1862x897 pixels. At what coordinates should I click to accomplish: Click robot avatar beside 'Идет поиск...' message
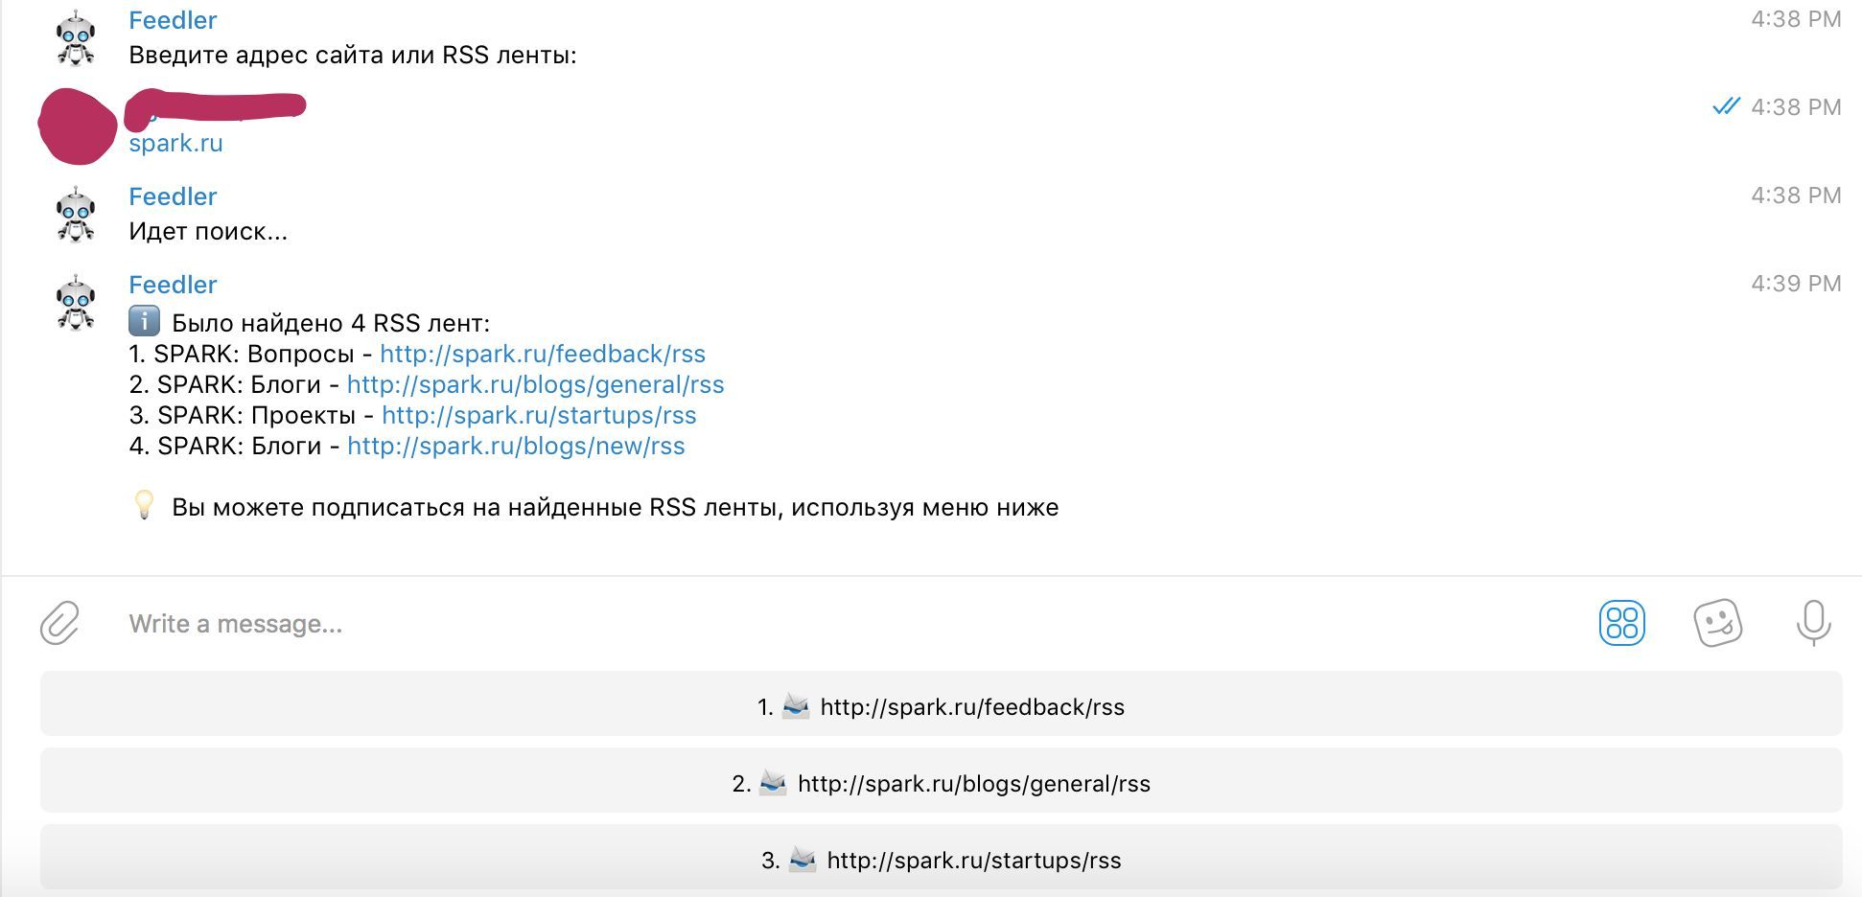(76, 215)
